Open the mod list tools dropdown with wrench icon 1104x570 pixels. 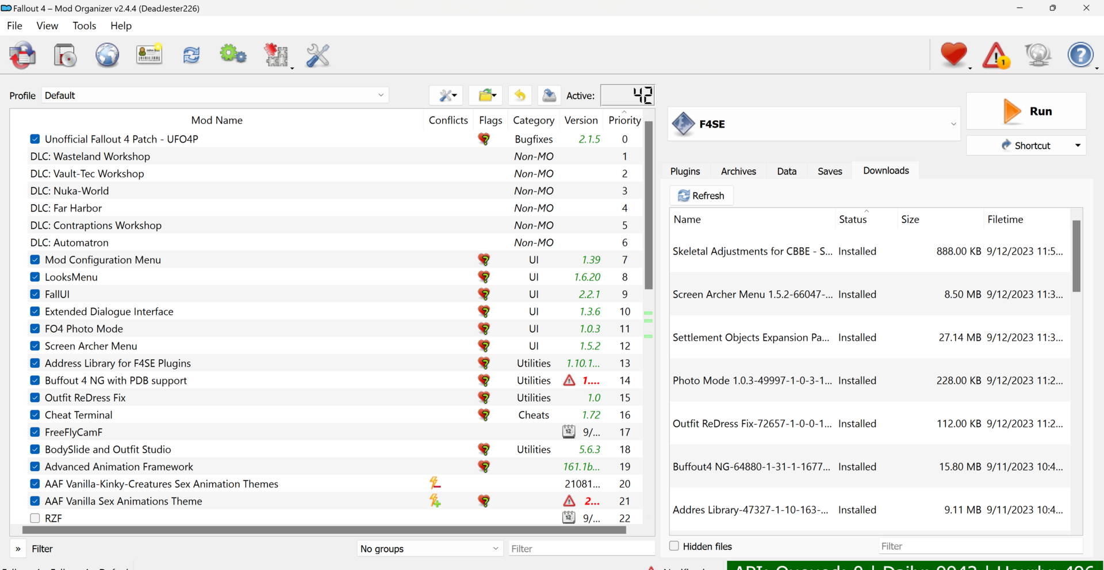446,95
